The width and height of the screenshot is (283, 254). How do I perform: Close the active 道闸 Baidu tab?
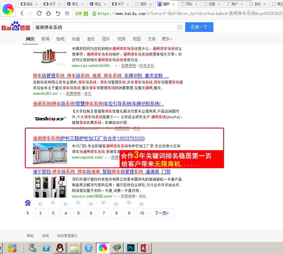(173, 4)
